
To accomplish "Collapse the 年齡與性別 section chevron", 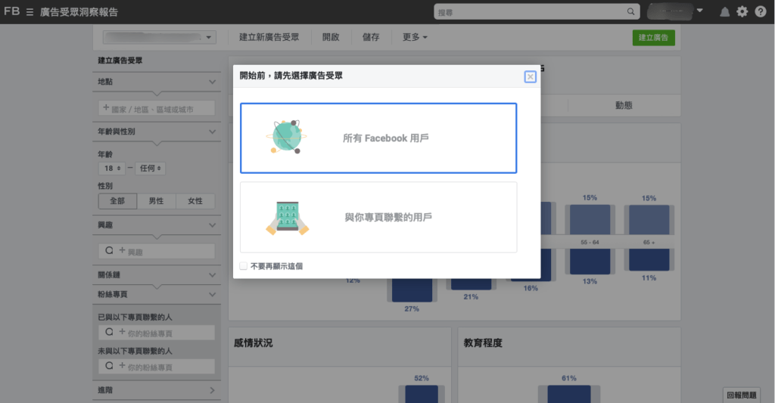I will coord(212,132).
